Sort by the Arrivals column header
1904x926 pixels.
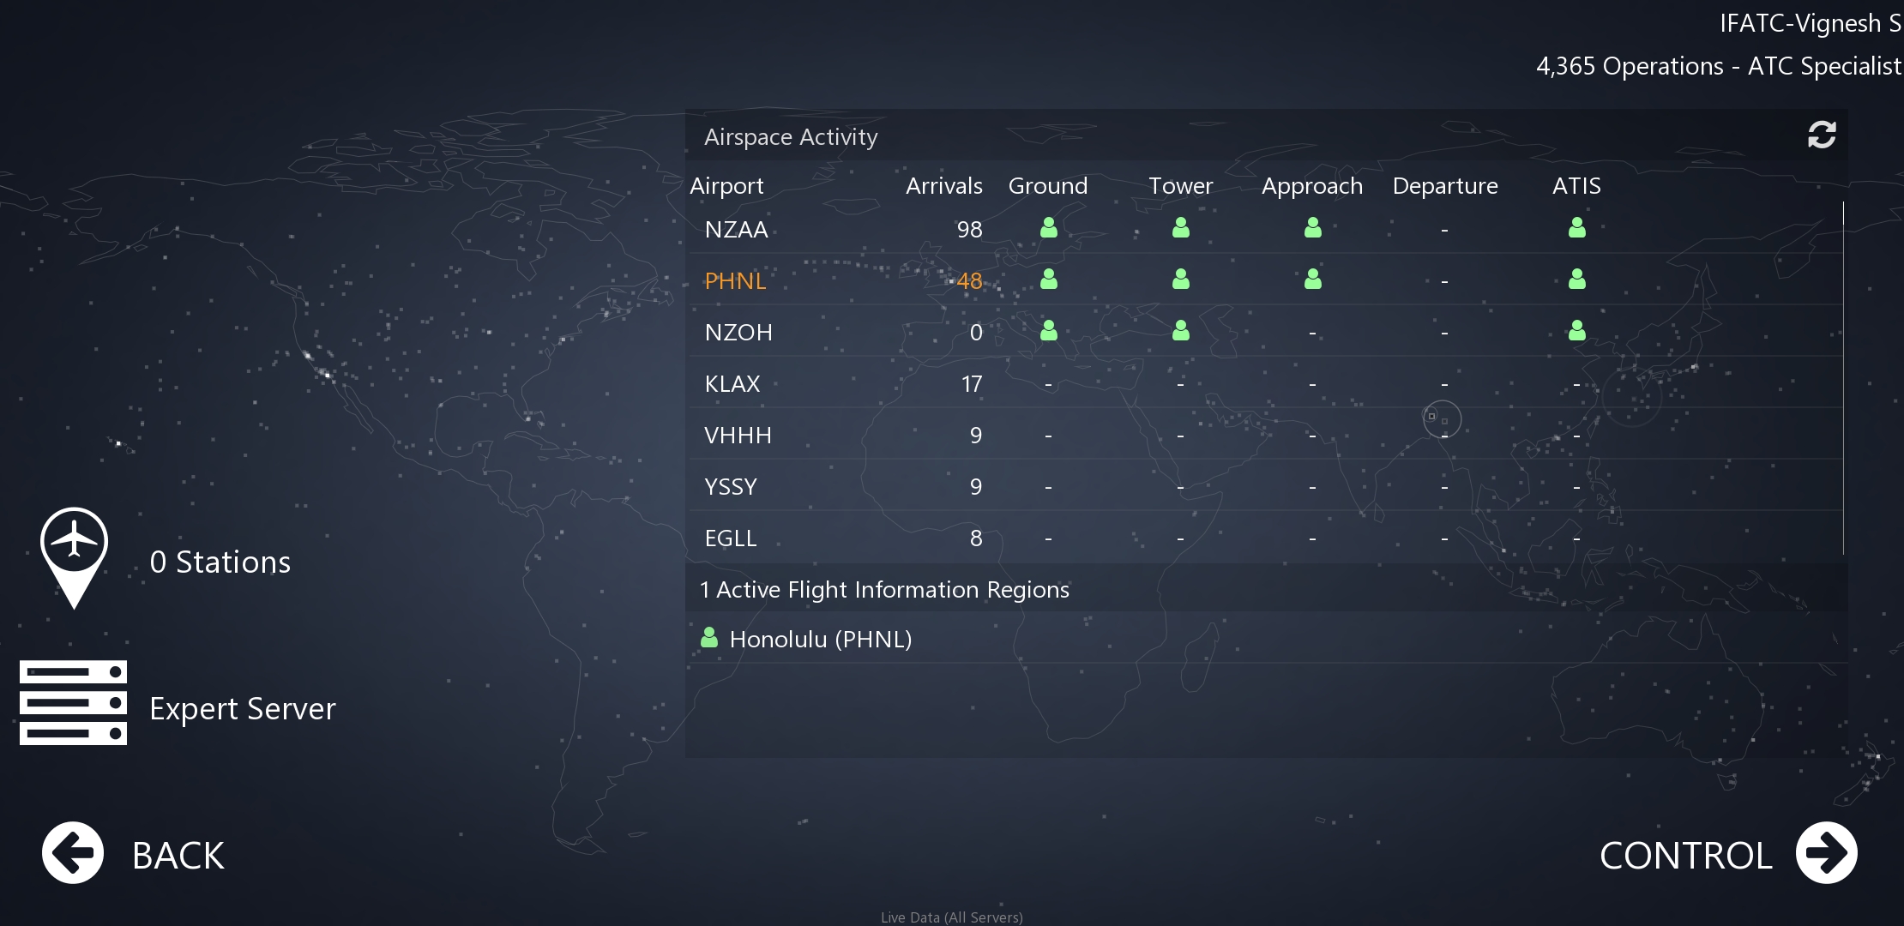(943, 185)
